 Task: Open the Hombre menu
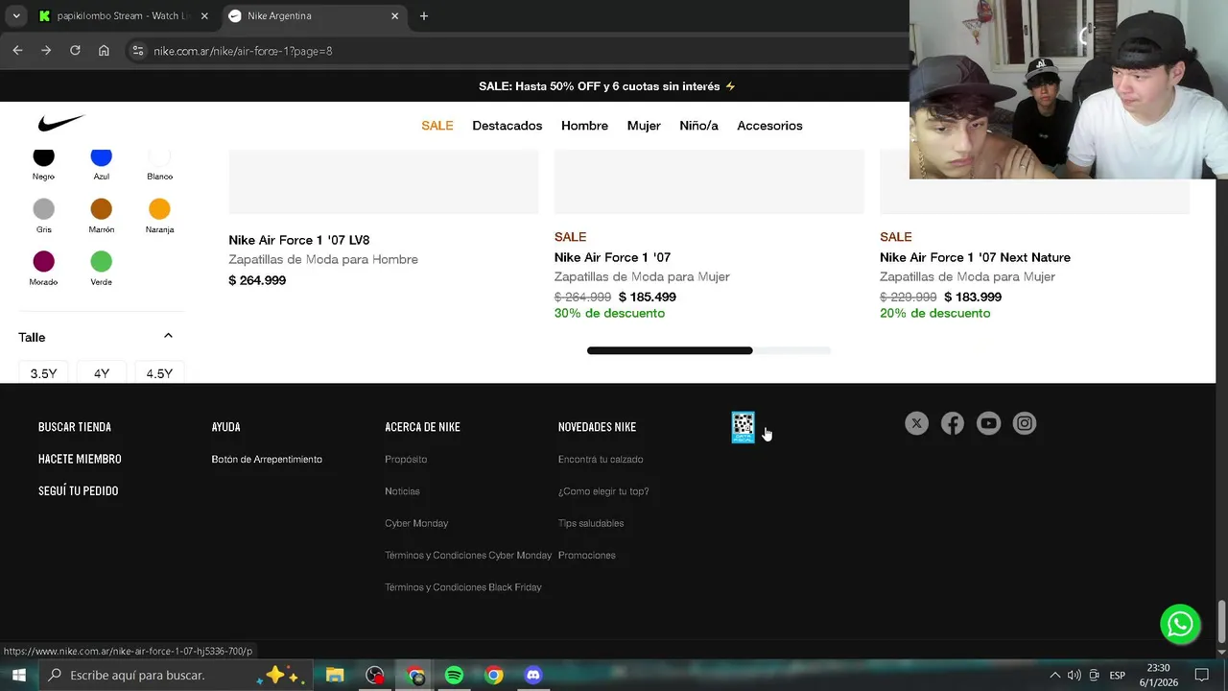pyautogui.click(x=584, y=126)
